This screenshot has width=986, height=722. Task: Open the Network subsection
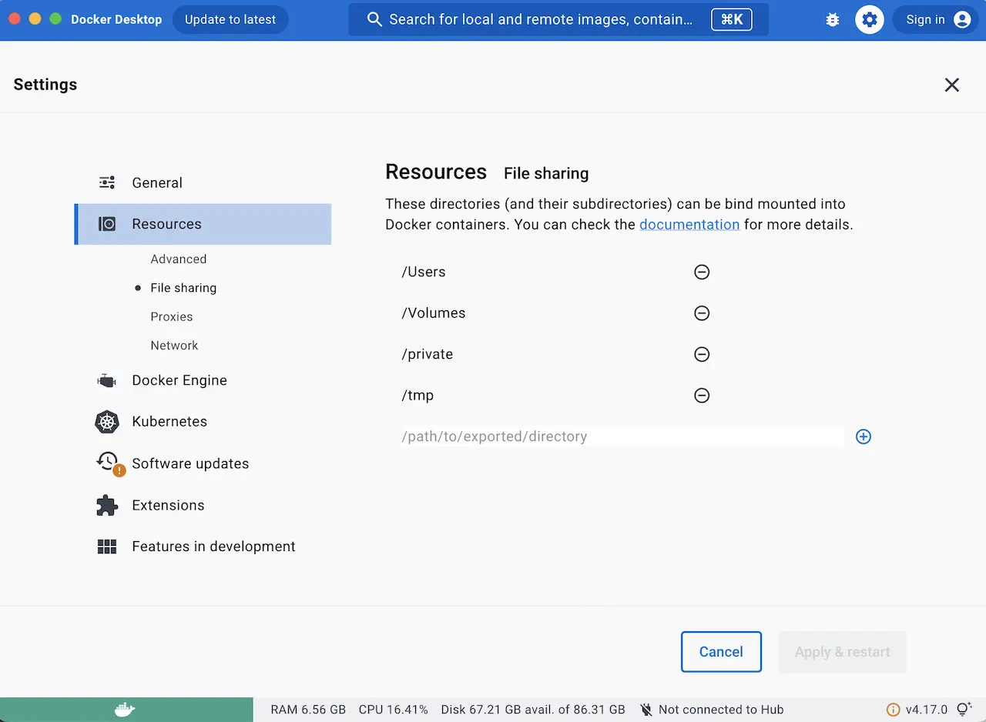click(175, 346)
